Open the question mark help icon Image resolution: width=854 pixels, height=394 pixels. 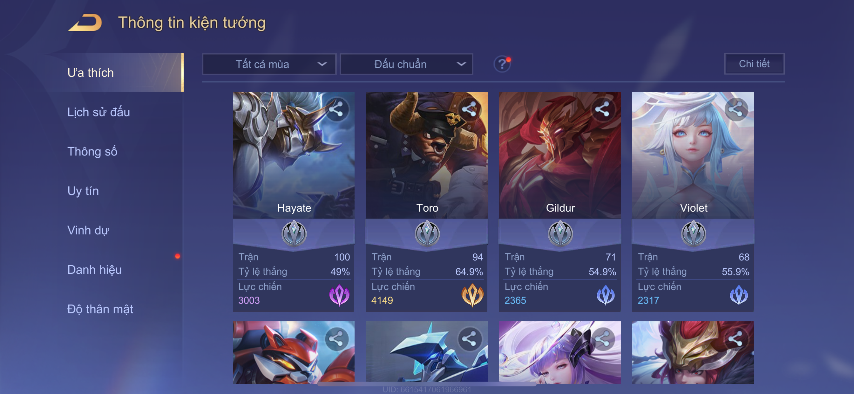click(502, 64)
